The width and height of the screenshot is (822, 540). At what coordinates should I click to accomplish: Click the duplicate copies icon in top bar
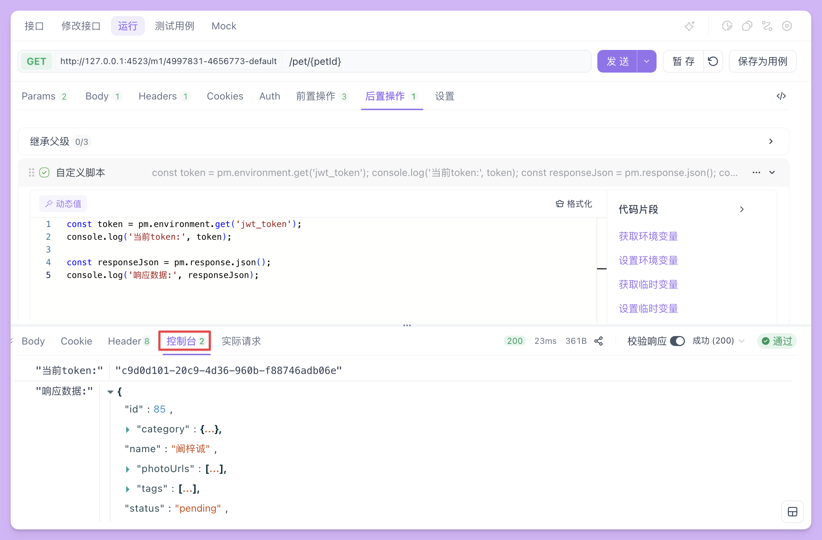[747, 26]
